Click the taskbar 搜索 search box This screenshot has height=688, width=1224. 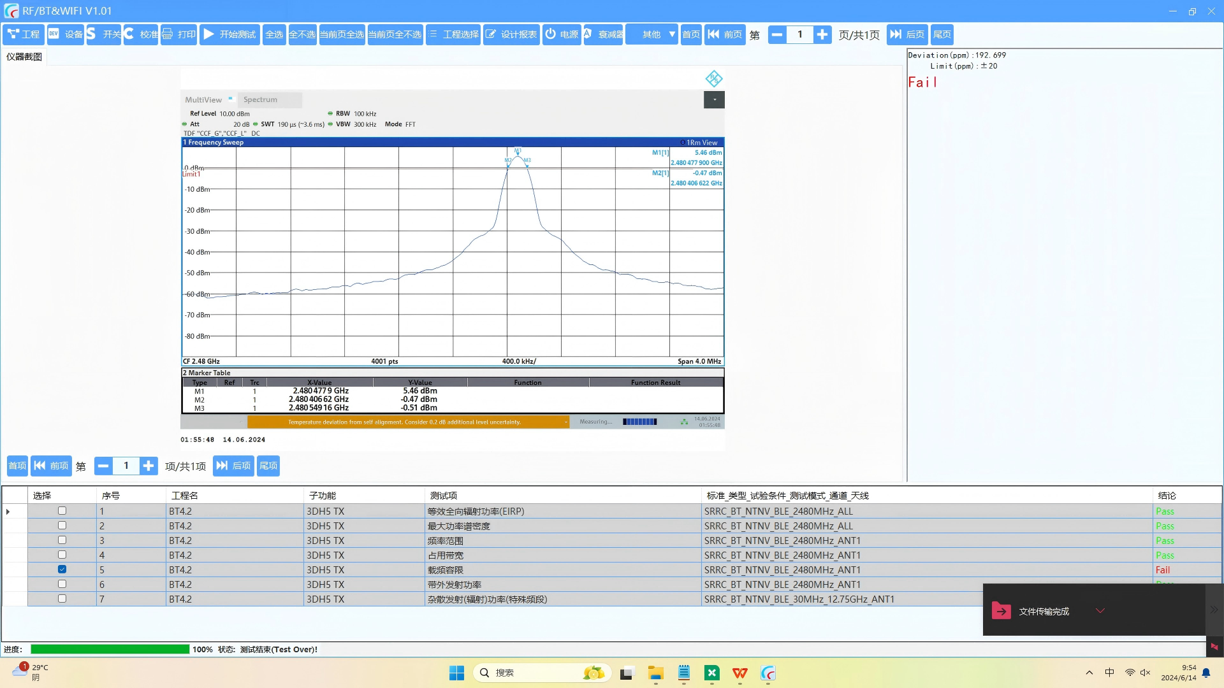542,673
